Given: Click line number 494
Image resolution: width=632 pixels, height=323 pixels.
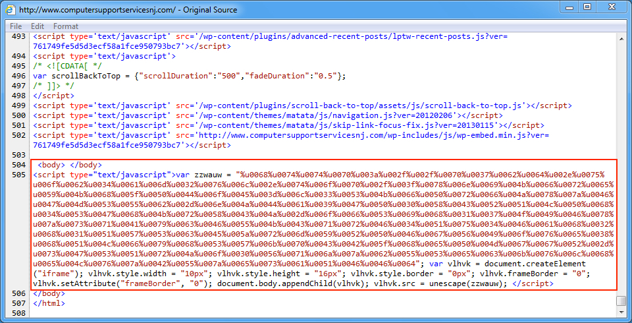Looking at the screenshot, I should (x=18, y=56).
